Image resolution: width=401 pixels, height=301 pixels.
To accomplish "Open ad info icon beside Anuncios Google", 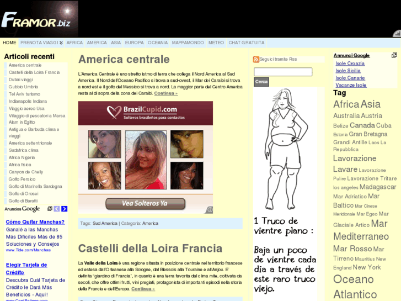I will (x=50, y=209).
